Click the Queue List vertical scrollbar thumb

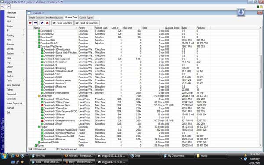click(260, 72)
